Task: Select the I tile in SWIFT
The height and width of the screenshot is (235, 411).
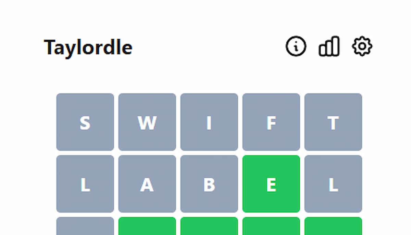Action: [209, 122]
